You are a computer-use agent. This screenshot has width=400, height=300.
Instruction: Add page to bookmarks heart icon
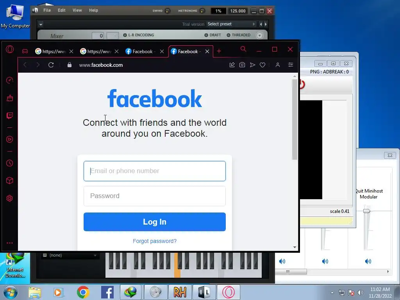coord(262,65)
